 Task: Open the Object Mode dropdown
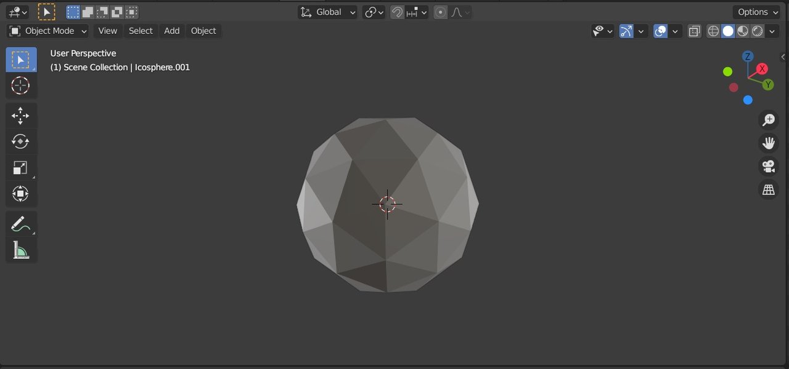pyautogui.click(x=48, y=31)
